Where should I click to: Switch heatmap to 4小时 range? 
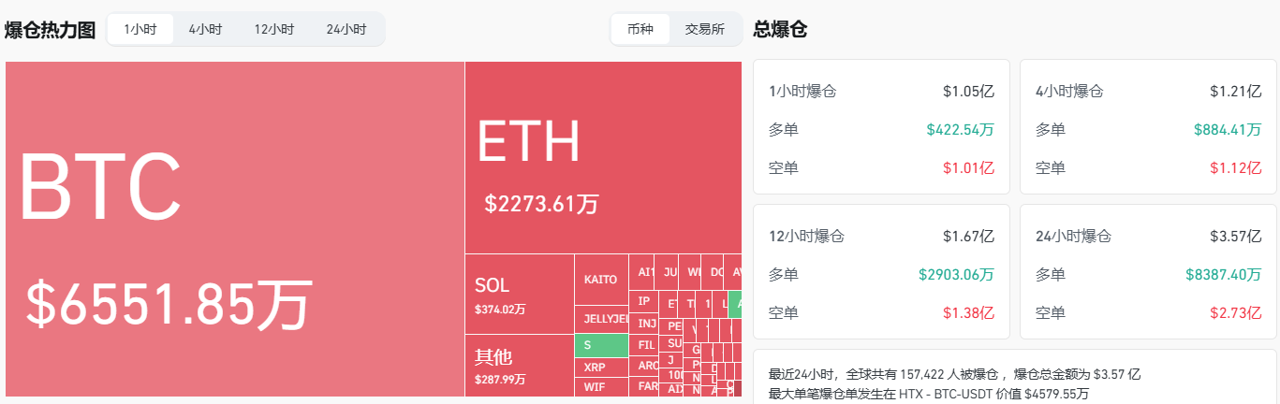205,29
